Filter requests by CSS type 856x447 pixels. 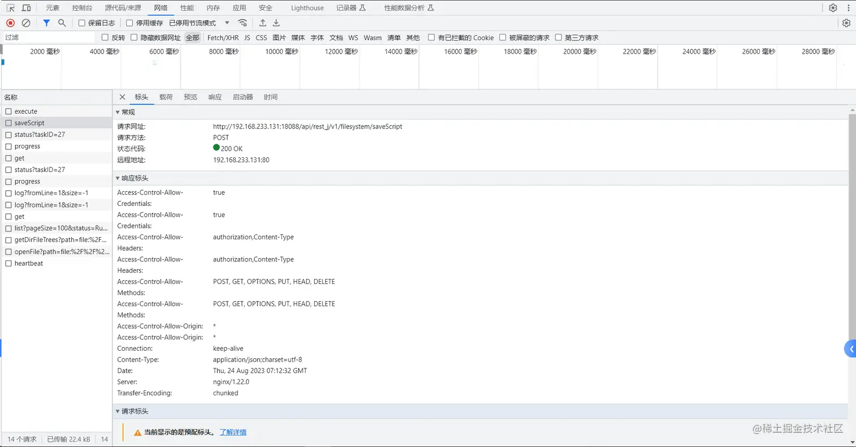(x=261, y=37)
